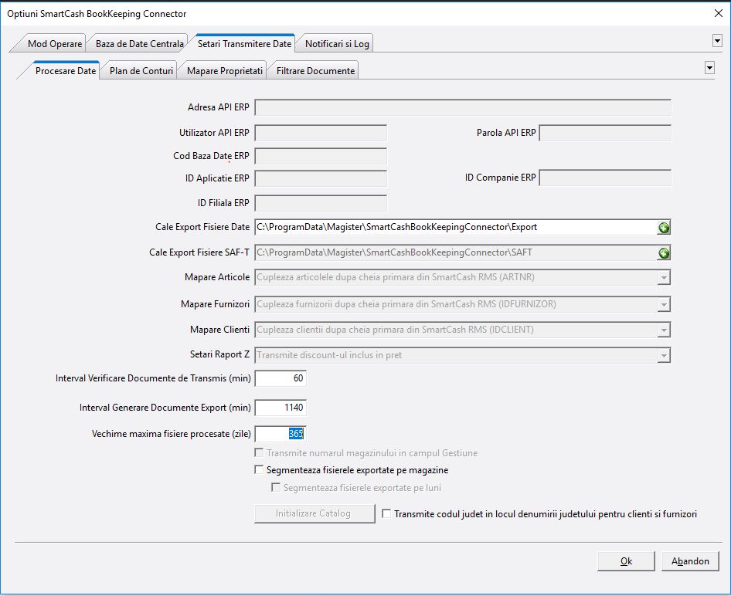This screenshot has width=731, height=596.
Task: Select the Procesare Date sub-tab
Action: (65, 70)
